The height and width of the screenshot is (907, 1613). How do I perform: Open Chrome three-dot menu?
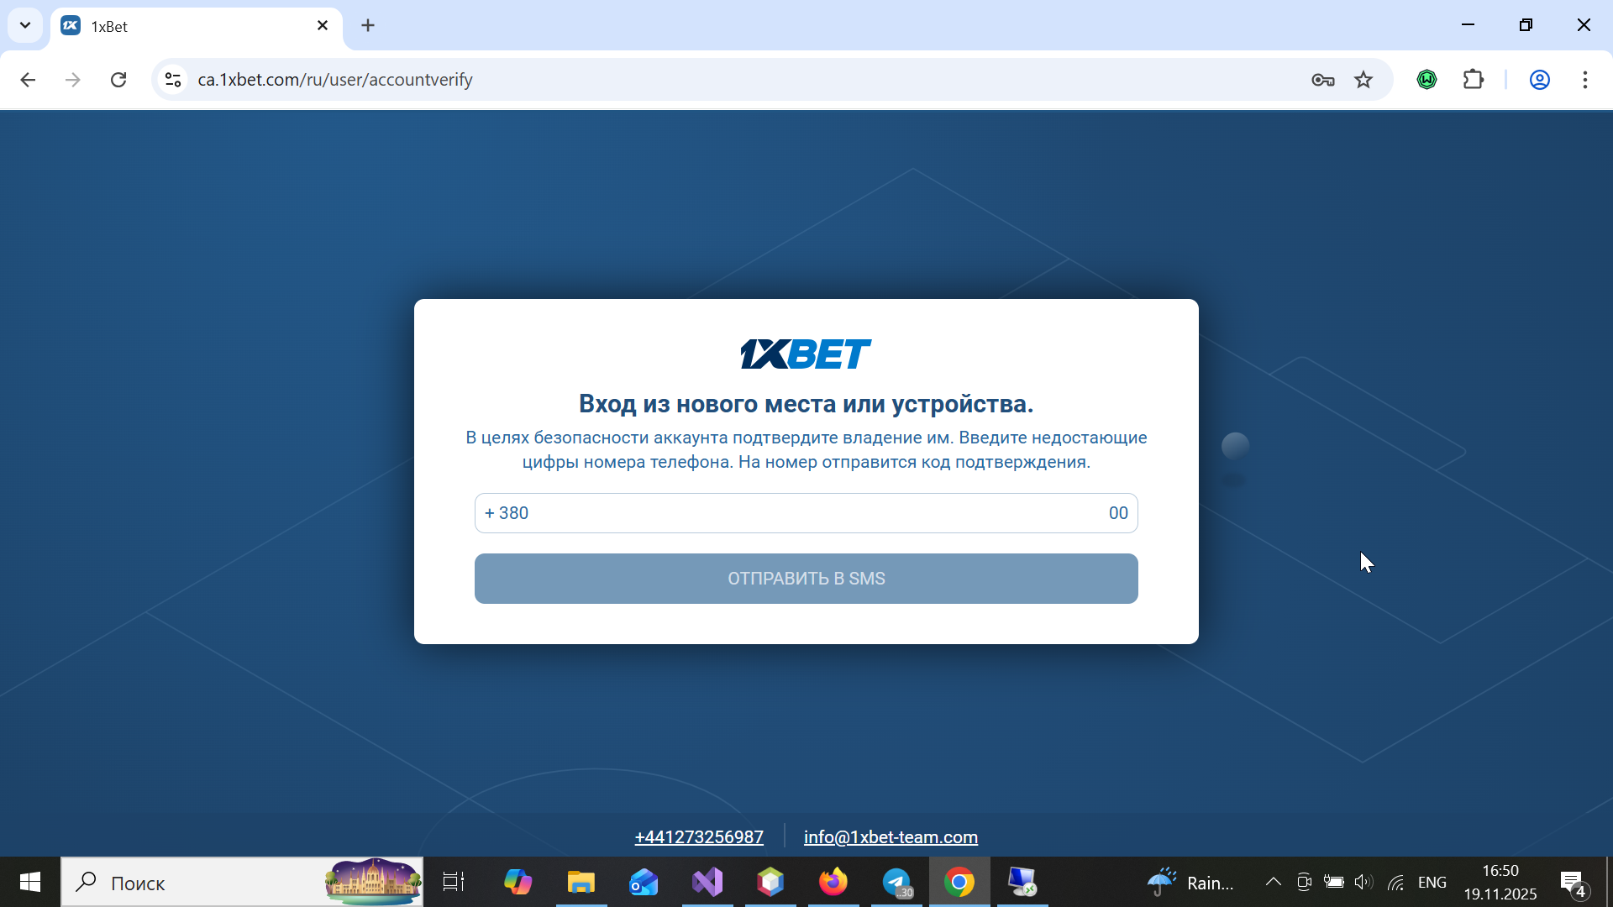[x=1584, y=80]
